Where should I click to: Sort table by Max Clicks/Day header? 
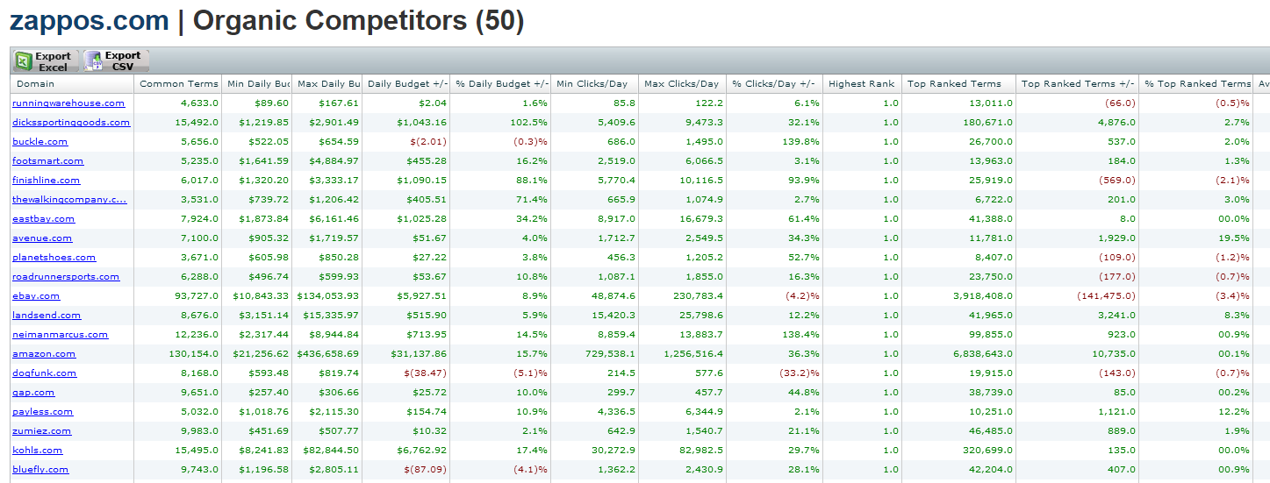[681, 84]
